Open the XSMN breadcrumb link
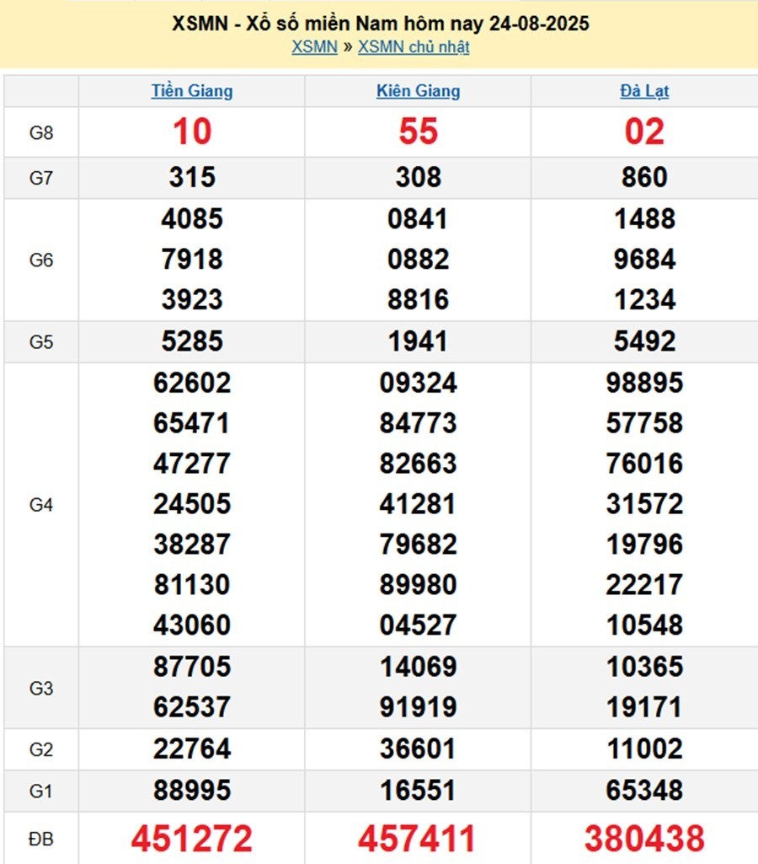The height and width of the screenshot is (864, 758). point(314,47)
